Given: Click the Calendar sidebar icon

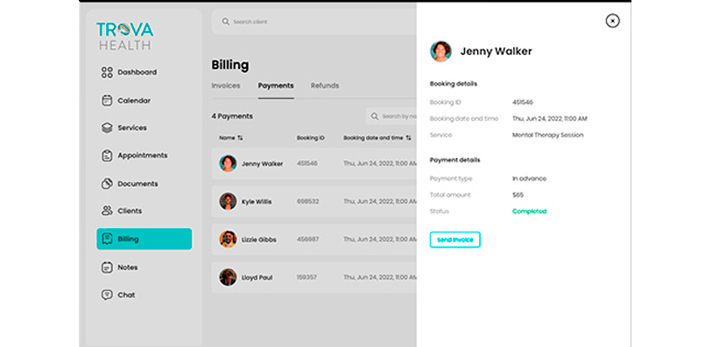Looking at the screenshot, I should [107, 101].
